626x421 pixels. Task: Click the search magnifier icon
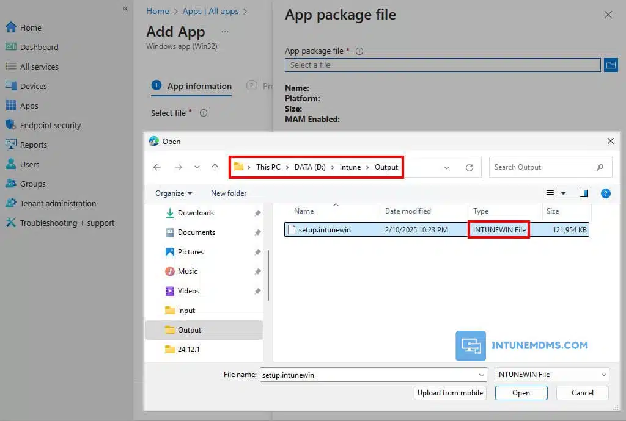600,167
